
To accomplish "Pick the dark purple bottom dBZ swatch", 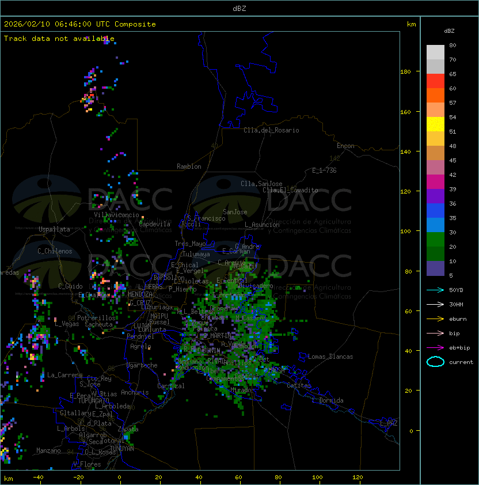I will coord(435,268).
